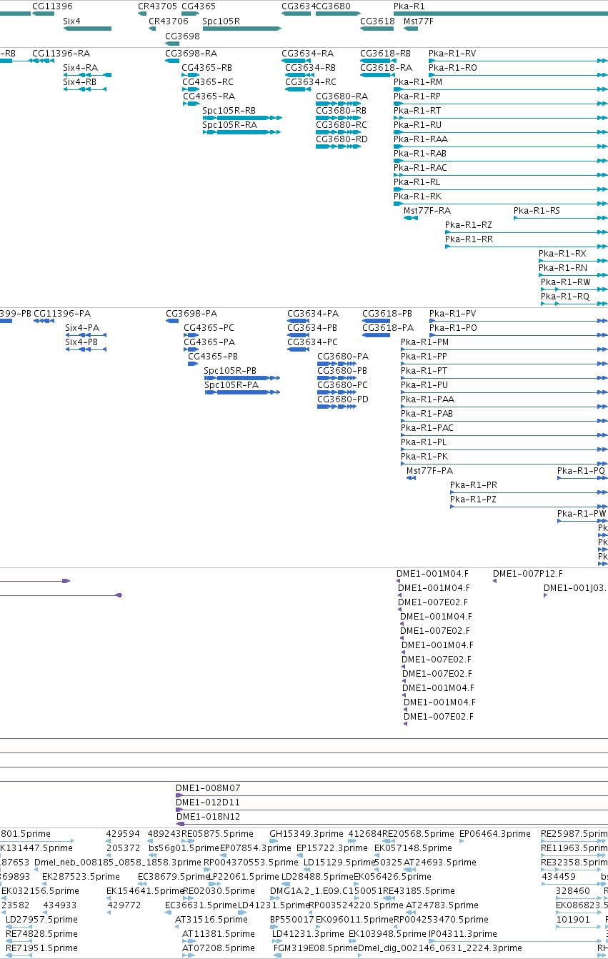Click transcript Pka-R1-RAA
The image size is (608, 959).
pos(421,139)
